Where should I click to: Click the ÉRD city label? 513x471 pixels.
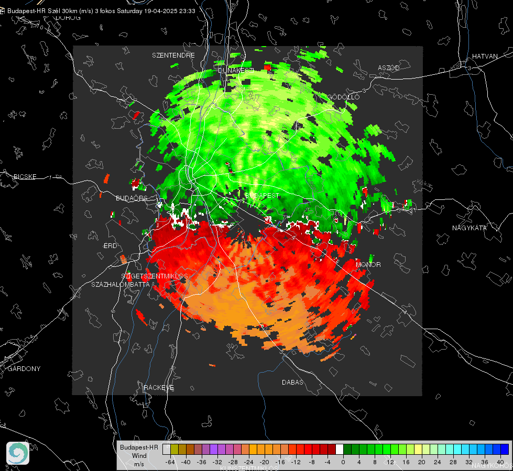(x=110, y=246)
